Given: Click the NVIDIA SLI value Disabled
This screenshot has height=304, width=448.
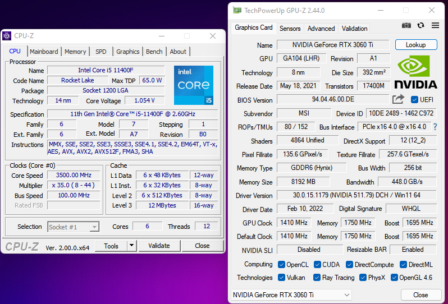Looking at the screenshot, I should click(x=309, y=250).
